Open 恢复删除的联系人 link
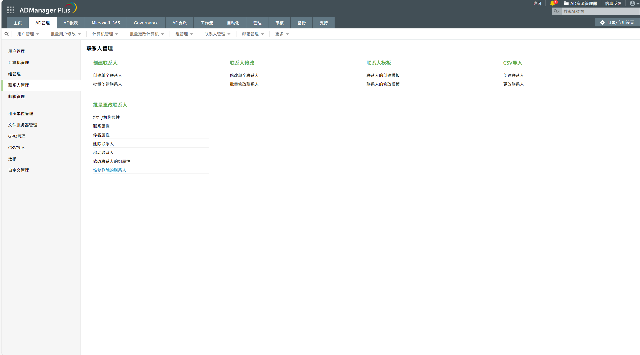This screenshot has height=355, width=640. [x=110, y=170]
